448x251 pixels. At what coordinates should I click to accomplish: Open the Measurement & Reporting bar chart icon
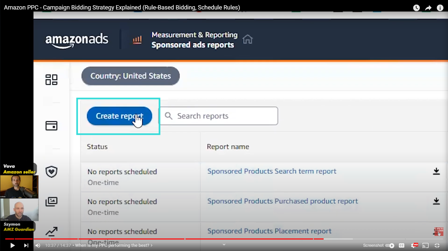point(137,40)
